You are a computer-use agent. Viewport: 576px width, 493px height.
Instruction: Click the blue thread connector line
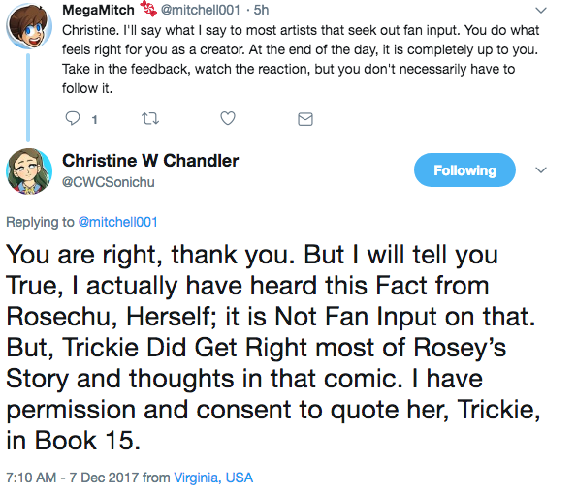[x=28, y=98]
